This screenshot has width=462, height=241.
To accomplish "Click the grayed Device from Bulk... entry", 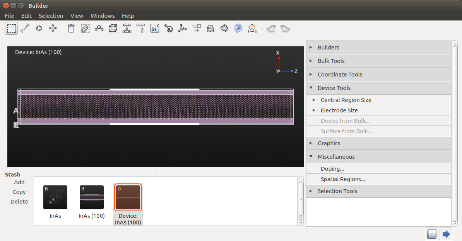I will click(379, 121).
